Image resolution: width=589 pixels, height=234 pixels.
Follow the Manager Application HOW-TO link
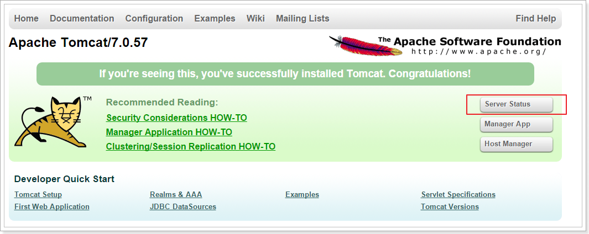[x=169, y=132]
